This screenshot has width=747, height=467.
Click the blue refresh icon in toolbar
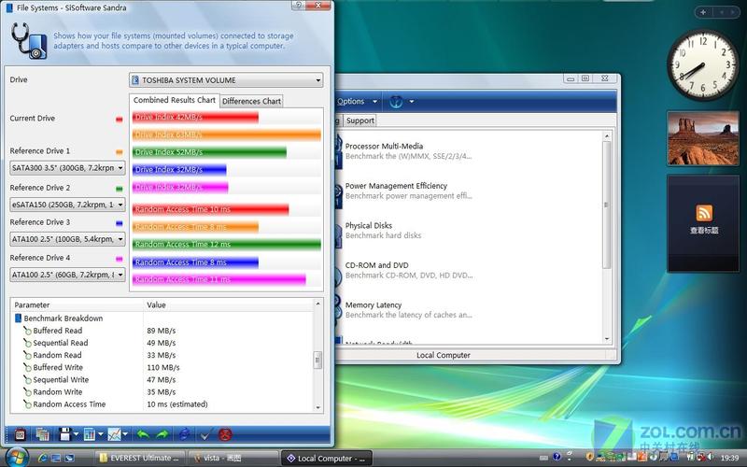point(184,434)
